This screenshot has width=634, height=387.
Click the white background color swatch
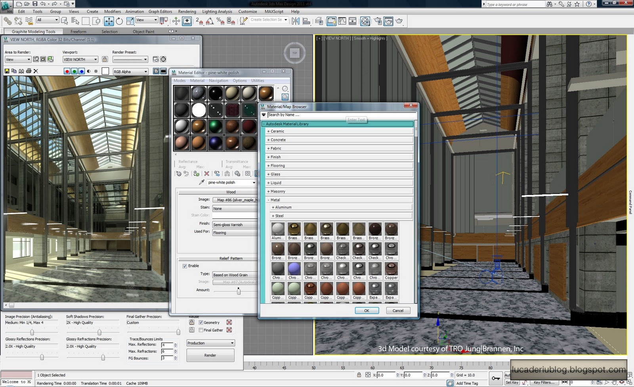[105, 71]
